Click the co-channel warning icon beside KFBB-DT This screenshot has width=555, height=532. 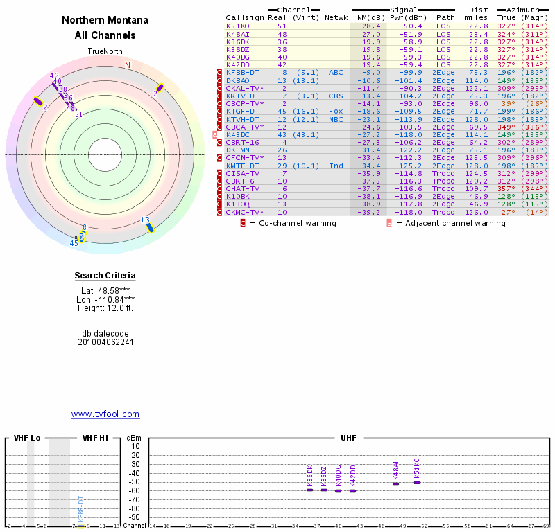[x=220, y=72]
